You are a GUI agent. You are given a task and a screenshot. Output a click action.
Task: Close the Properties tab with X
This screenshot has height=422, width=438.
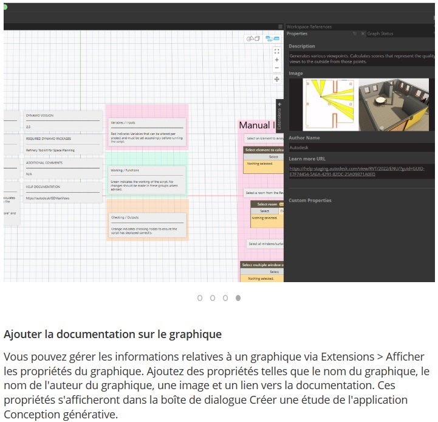[x=363, y=34]
